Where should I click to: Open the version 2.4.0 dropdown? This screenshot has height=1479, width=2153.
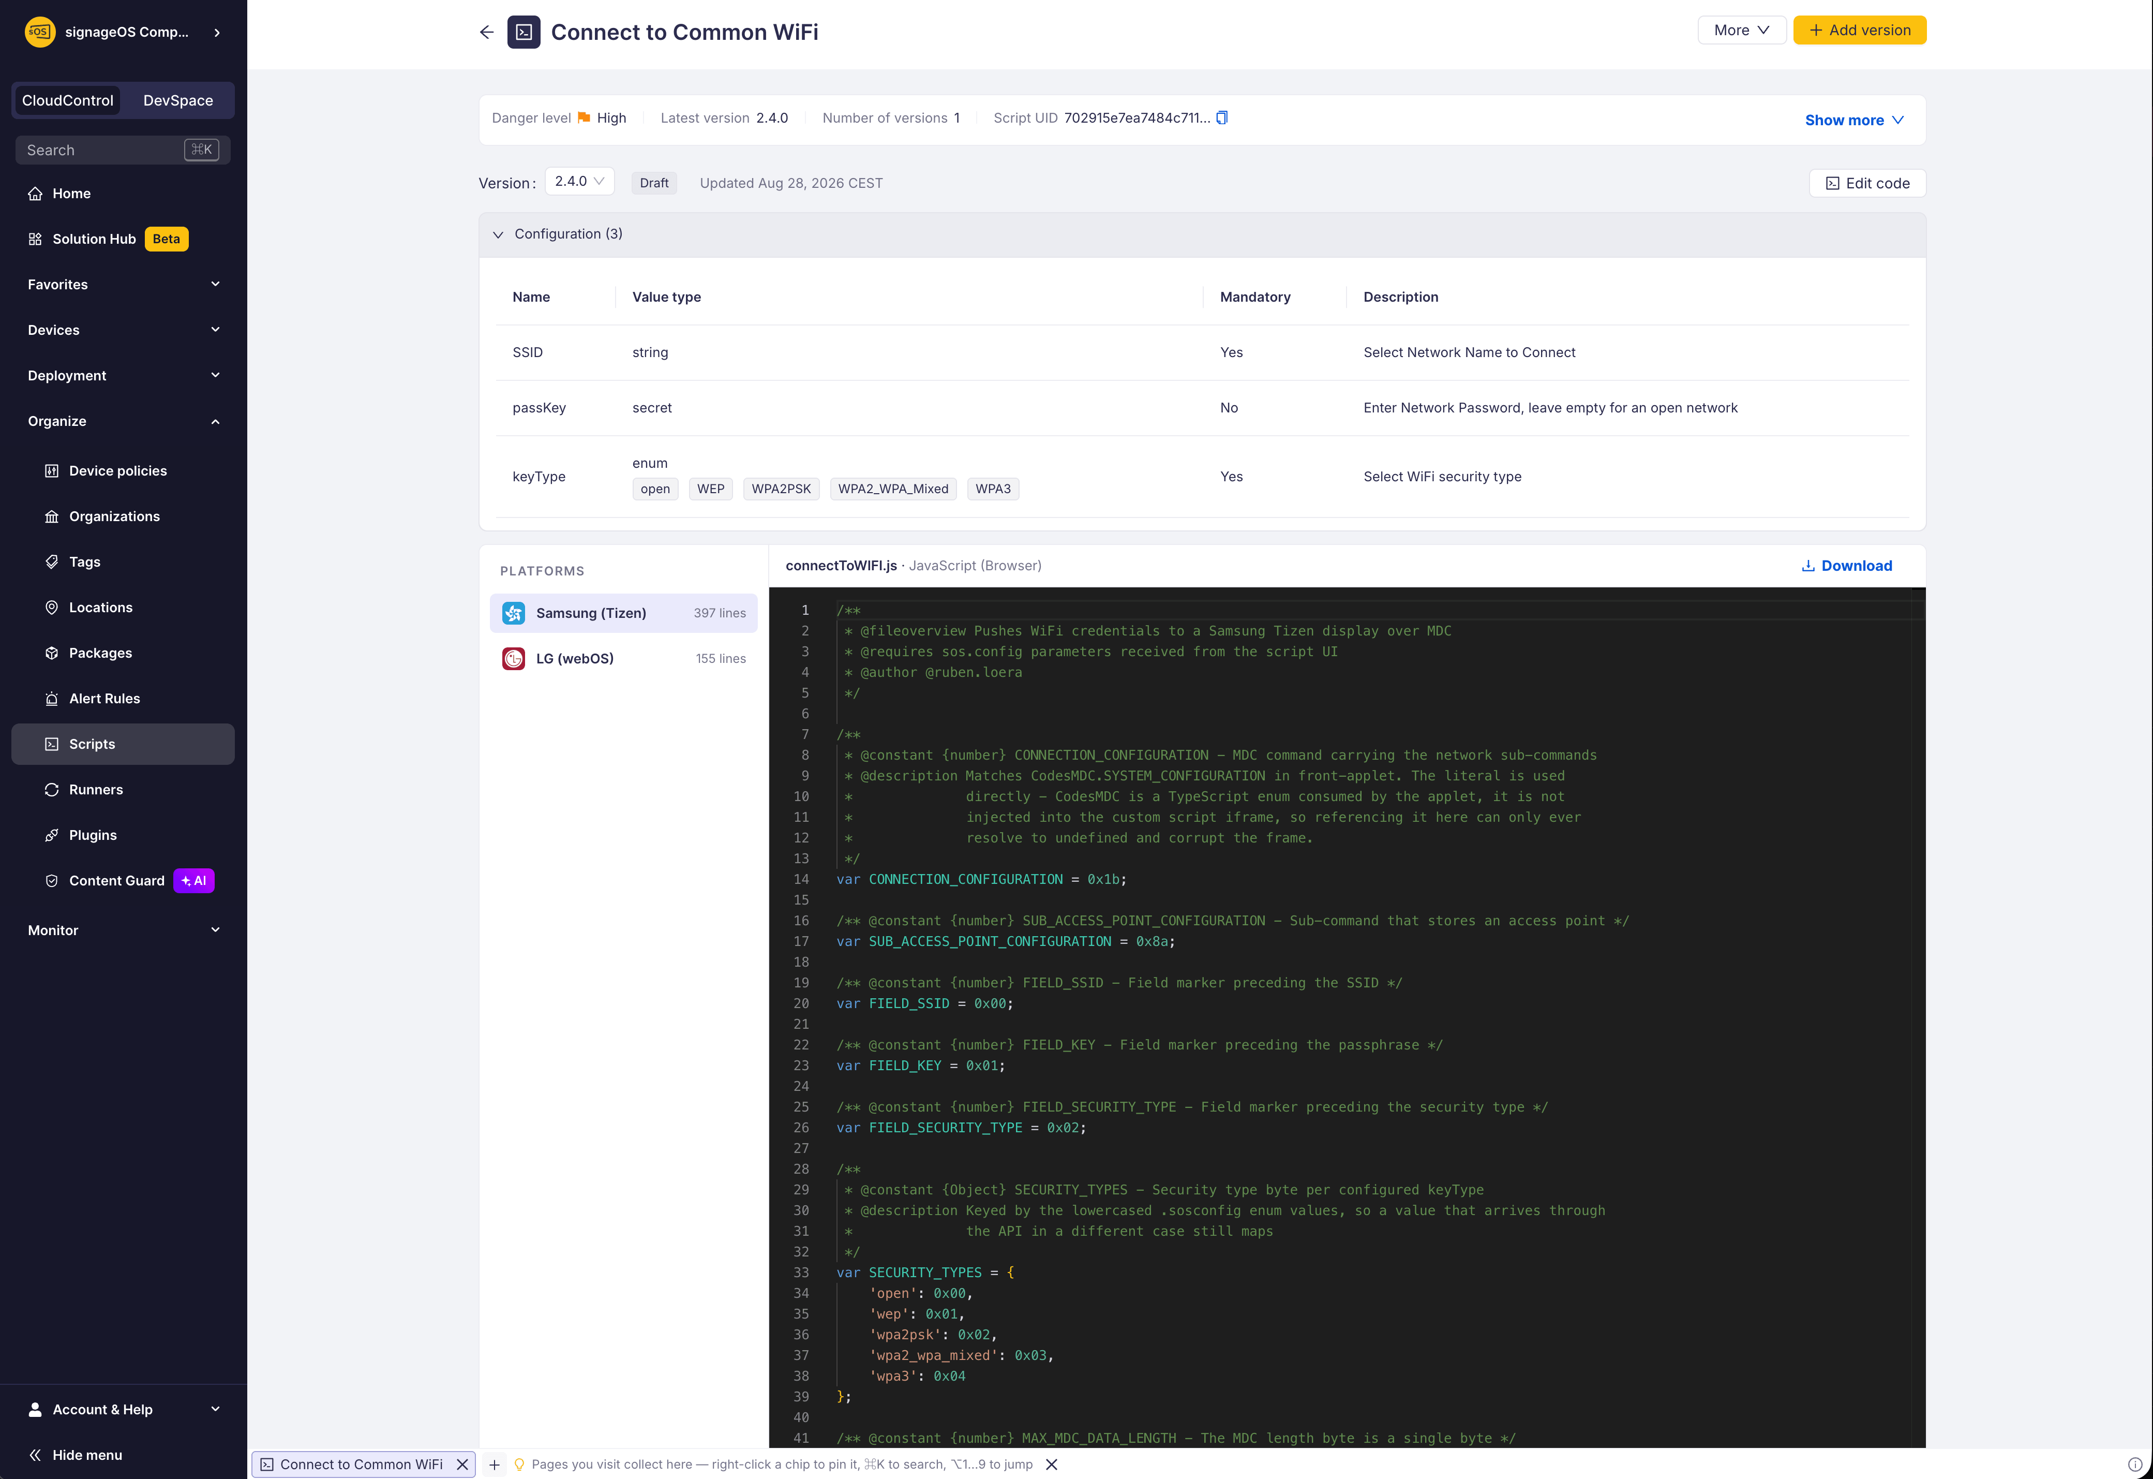[x=579, y=181]
